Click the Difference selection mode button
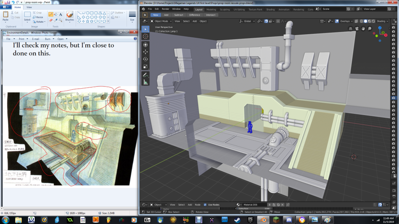The width and height of the screenshot is (399, 224). tap(194, 15)
